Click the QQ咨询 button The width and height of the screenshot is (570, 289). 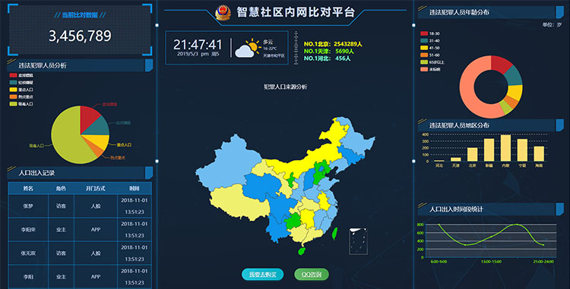[x=312, y=275]
